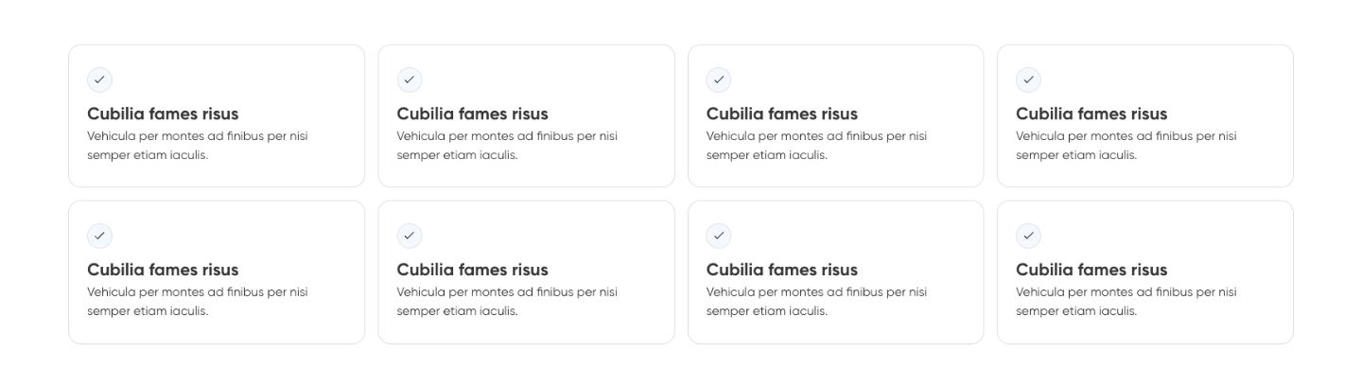Open the "Cubilia fames risus" heading, top row second card

coord(472,114)
